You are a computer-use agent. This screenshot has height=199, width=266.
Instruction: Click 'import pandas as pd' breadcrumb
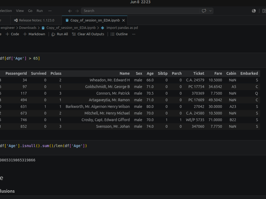click(x=122, y=28)
